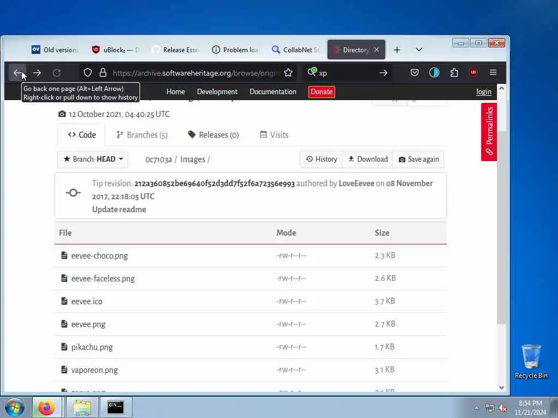
Task: Open vaporeon.png file
Action: tap(94, 370)
